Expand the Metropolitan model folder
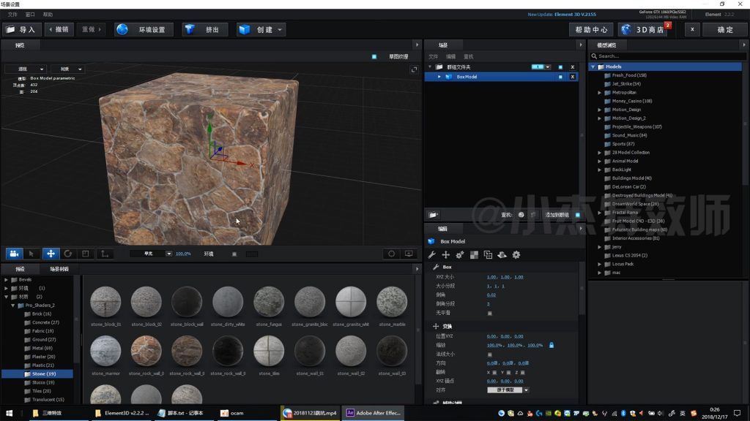 (x=599, y=93)
